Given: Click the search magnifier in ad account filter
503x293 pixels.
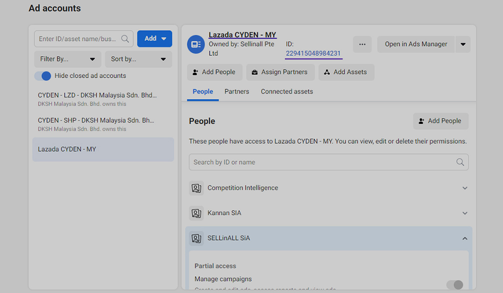Looking at the screenshot, I should [x=125, y=39].
